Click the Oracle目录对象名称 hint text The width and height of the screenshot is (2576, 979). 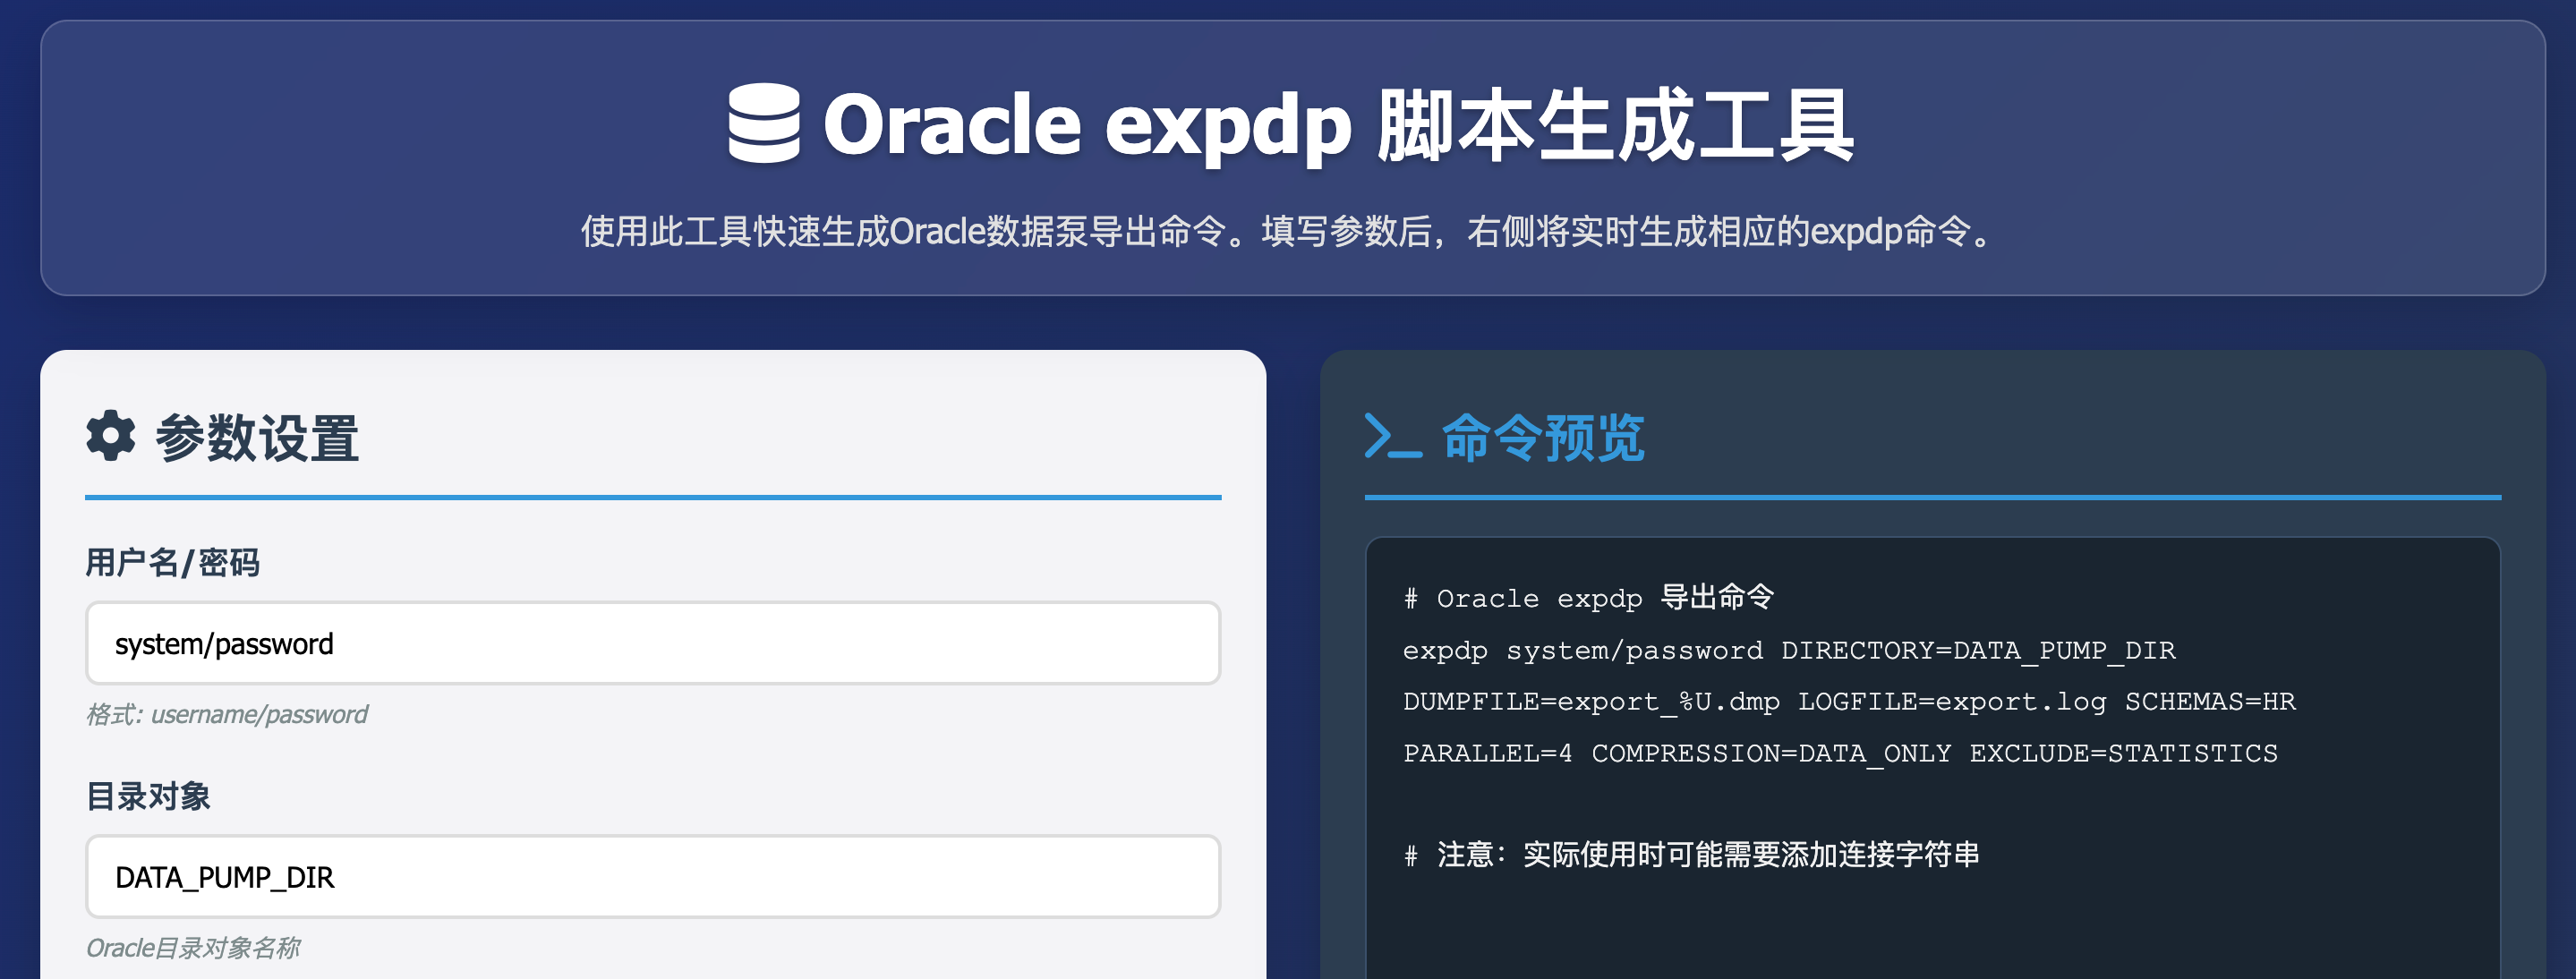(x=193, y=947)
